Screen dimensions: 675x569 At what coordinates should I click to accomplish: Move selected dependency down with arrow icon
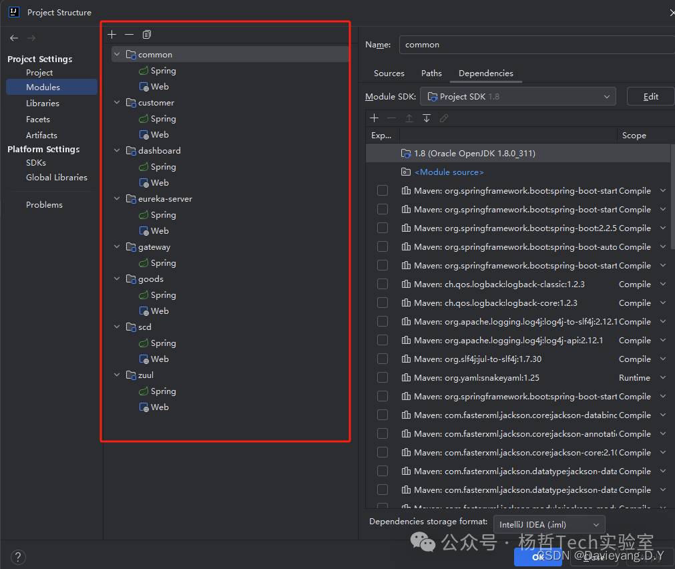click(427, 118)
